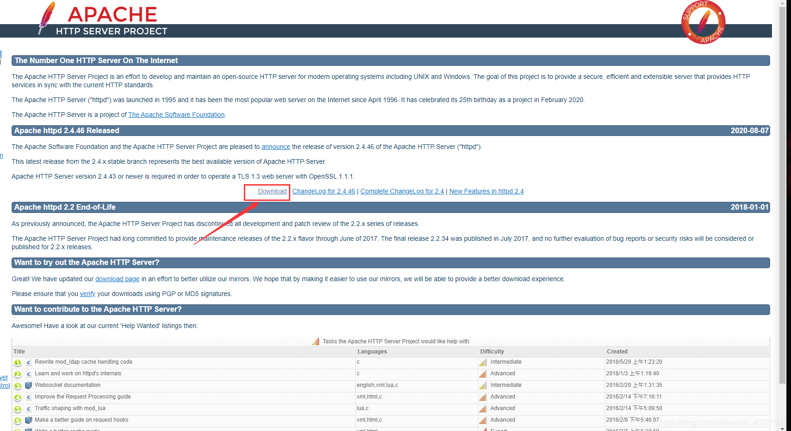This screenshot has width=791, height=431.
Task: Click created date 2016/2/20 cell
Action: pyautogui.click(x=634, y=385)
